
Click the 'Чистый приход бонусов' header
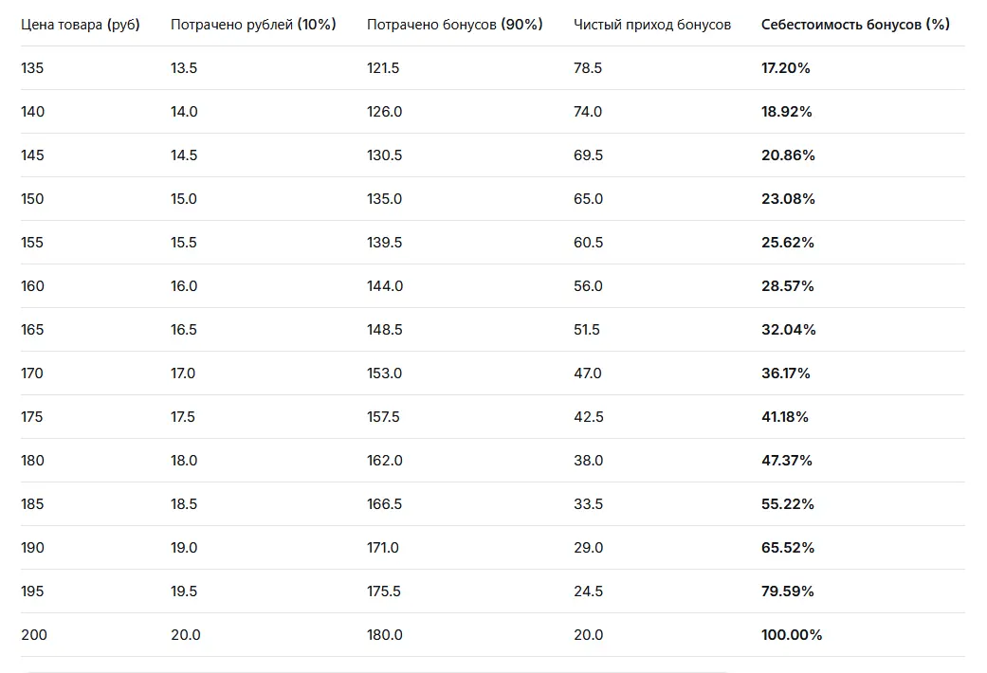point(652,25)
